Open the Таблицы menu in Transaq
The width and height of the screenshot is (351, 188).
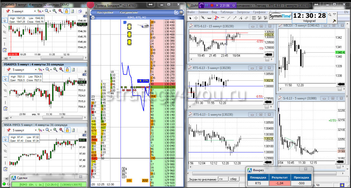tap(226, 12)
